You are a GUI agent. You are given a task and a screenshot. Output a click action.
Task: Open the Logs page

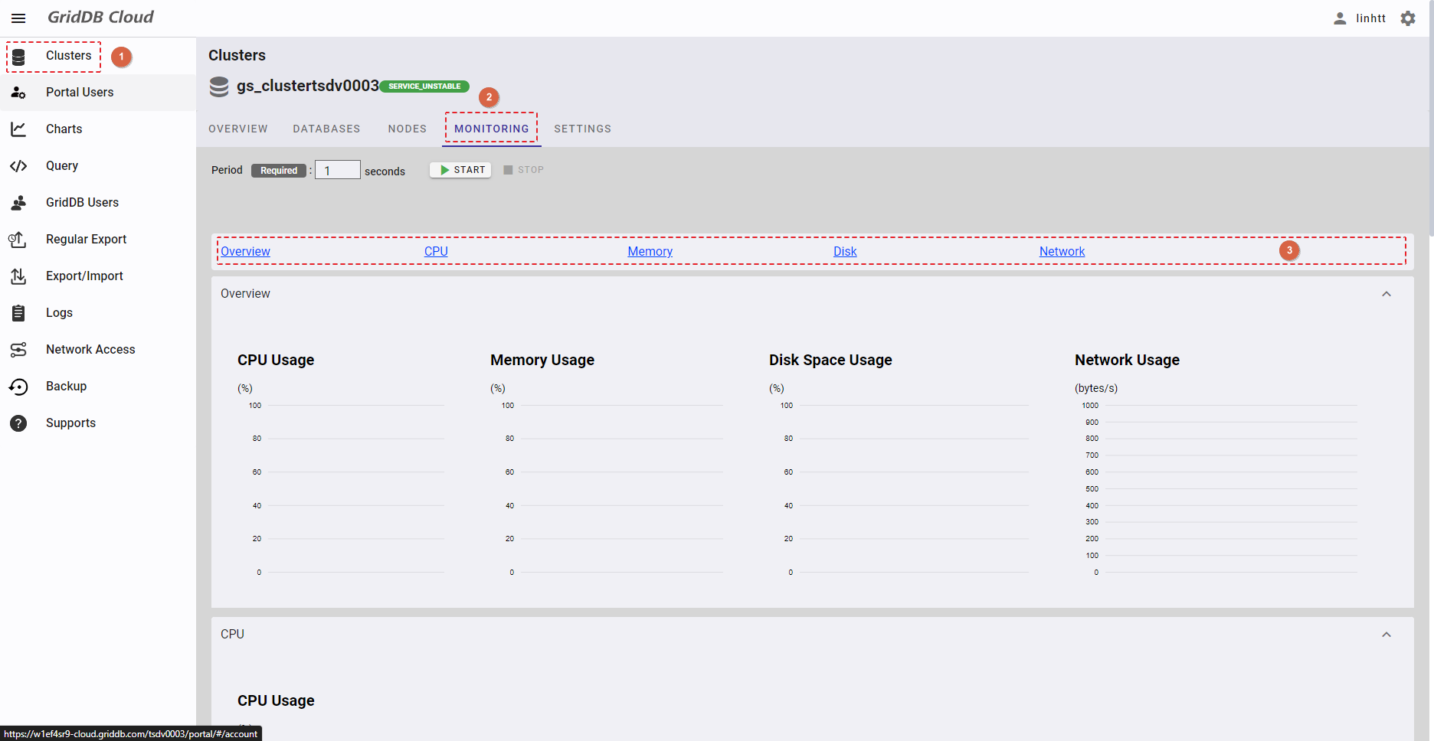coord(59,313)
